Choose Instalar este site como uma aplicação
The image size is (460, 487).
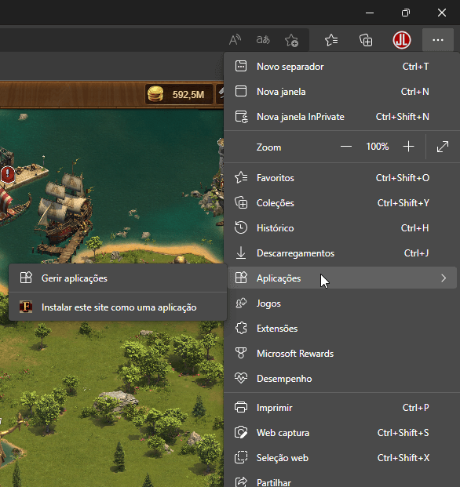point(118,307)
